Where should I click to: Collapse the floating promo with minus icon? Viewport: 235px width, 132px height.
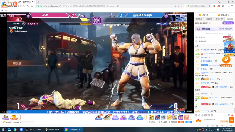coord(229,35)
